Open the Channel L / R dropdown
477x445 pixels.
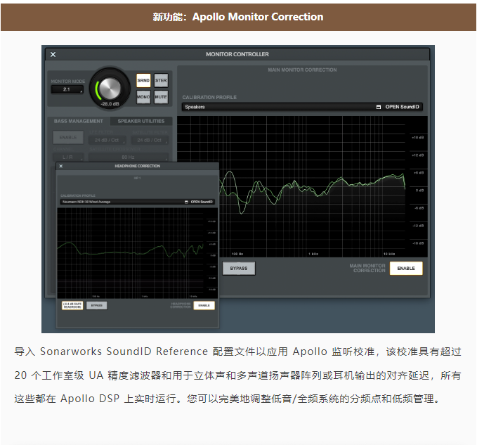[68, 157]
